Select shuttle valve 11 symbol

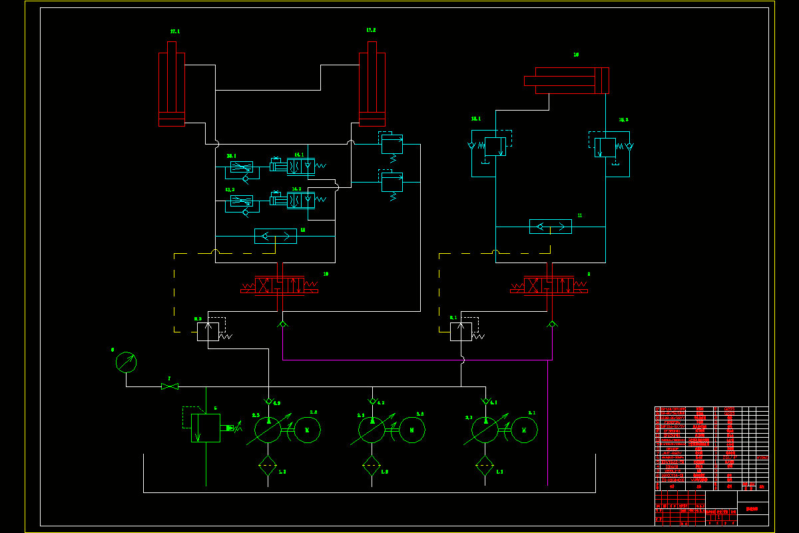coord(551,227)
